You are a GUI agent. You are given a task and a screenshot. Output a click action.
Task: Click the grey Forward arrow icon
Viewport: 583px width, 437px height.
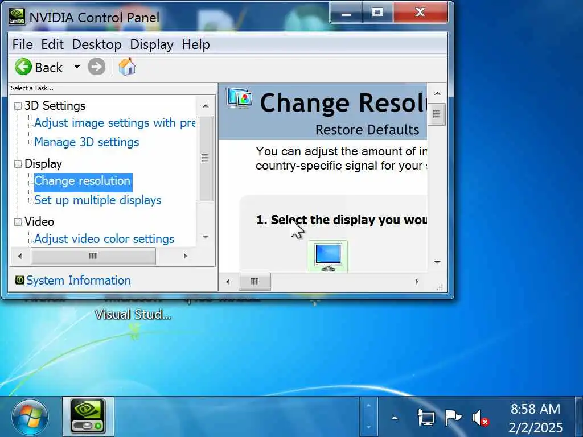97,67
